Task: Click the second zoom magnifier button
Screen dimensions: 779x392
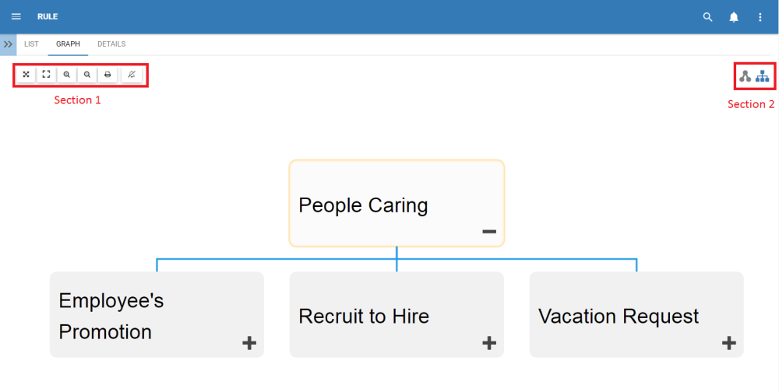Action: (87, 75)
